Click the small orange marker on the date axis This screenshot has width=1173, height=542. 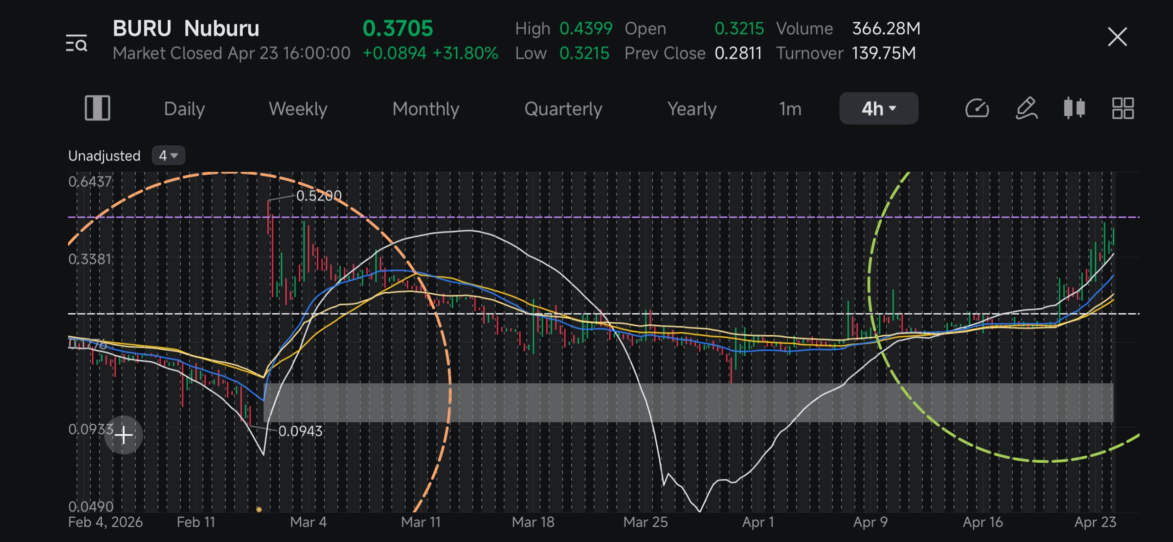pyautogui.click(x=259, y=510)
